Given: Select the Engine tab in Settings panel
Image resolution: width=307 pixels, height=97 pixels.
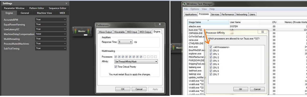Looking at the screenshot, I should pos(9,13).
